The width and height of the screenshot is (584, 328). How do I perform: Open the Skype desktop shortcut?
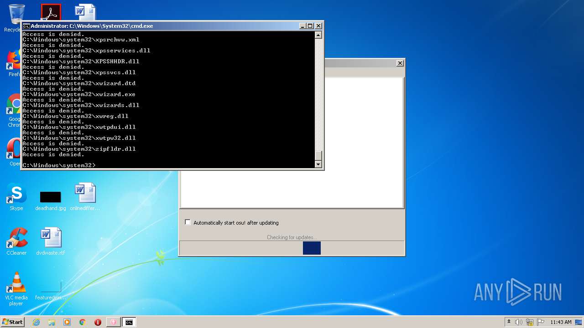16,197
